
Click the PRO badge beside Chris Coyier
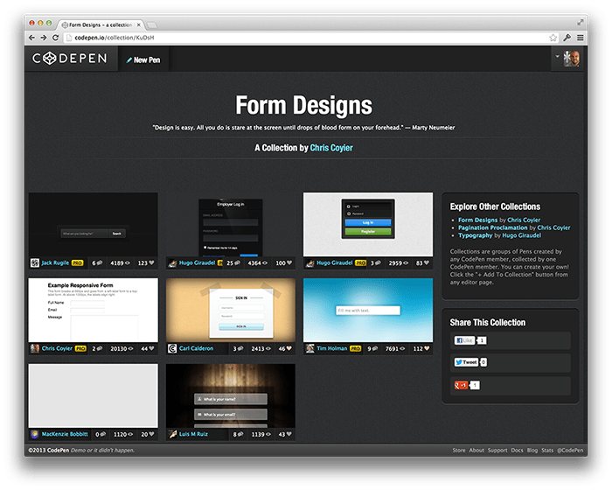80,348
